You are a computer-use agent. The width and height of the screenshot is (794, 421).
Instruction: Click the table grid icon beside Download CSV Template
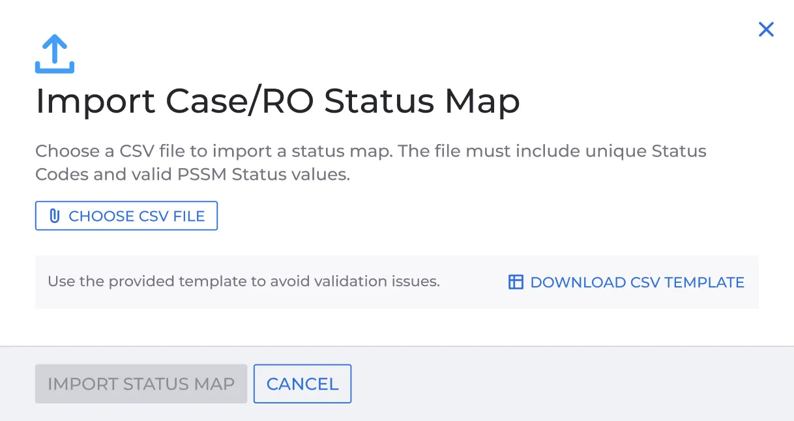tap(516, 282)
